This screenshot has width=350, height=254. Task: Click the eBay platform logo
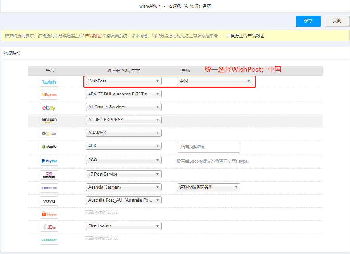tap(49, 108)
